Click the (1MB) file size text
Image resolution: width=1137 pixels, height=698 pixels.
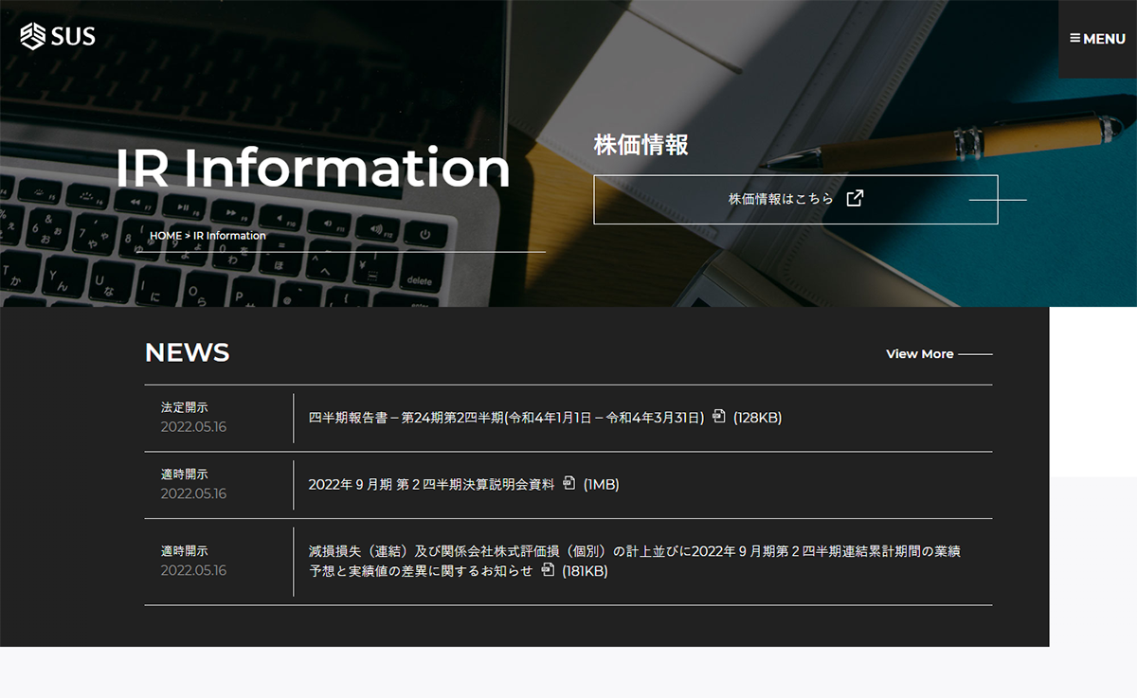pos(601,485)
